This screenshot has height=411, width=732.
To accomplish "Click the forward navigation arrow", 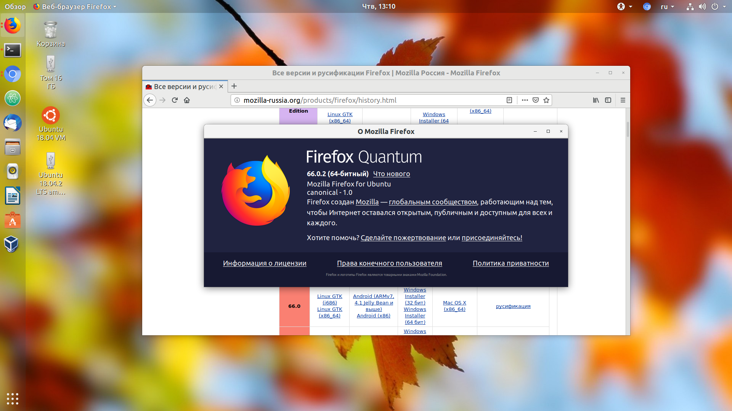I will [162, 100].
